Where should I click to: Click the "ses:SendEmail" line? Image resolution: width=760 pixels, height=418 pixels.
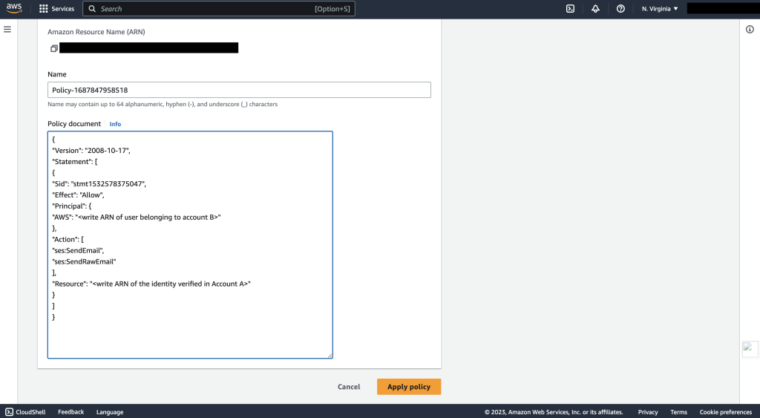78,251
